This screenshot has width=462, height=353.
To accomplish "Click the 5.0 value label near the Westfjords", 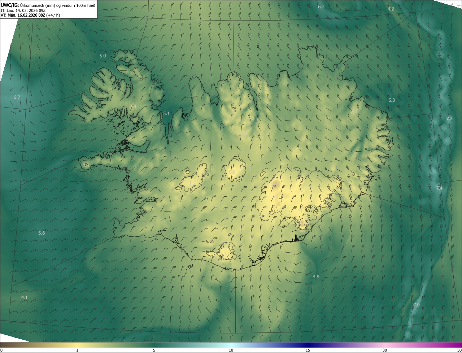I will pyautogui.click(x=103, y=56).
